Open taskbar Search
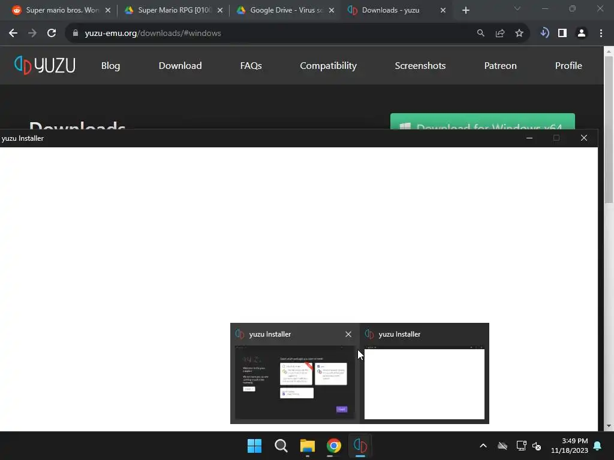Screen dimensions: 614x460 [x=281, y=446]
